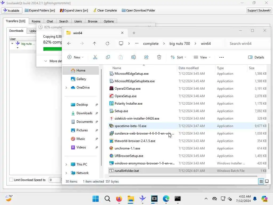Collapse the big nuts user in Soulseek
Screen dimensions: 273x205
click(12, 44)
